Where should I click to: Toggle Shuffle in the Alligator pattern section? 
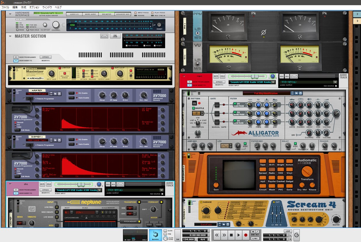(x=194, y=108)
